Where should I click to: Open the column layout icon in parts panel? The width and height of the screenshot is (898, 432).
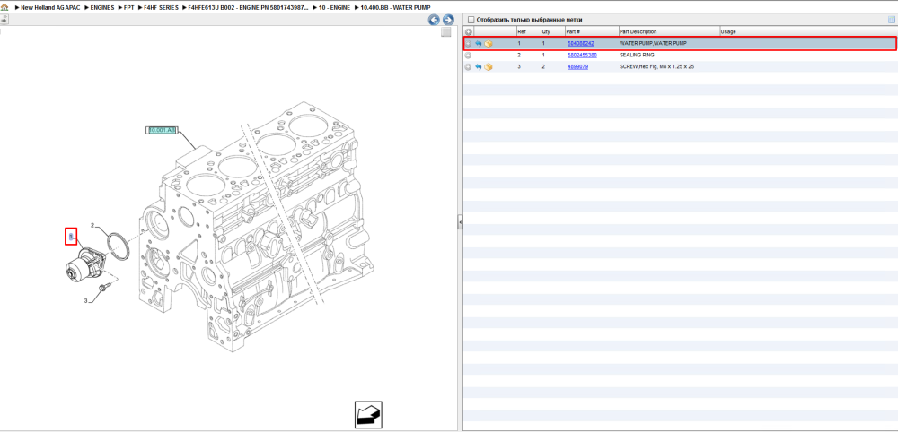(x=891, y=20)
